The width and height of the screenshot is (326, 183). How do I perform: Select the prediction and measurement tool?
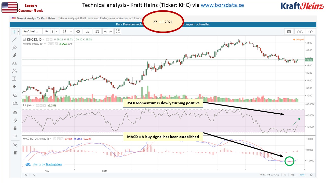click(x=15, y=79)
